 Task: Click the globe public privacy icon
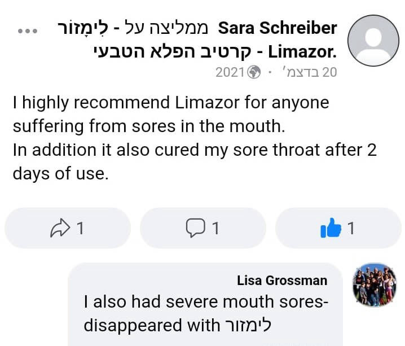pos(254,72)
